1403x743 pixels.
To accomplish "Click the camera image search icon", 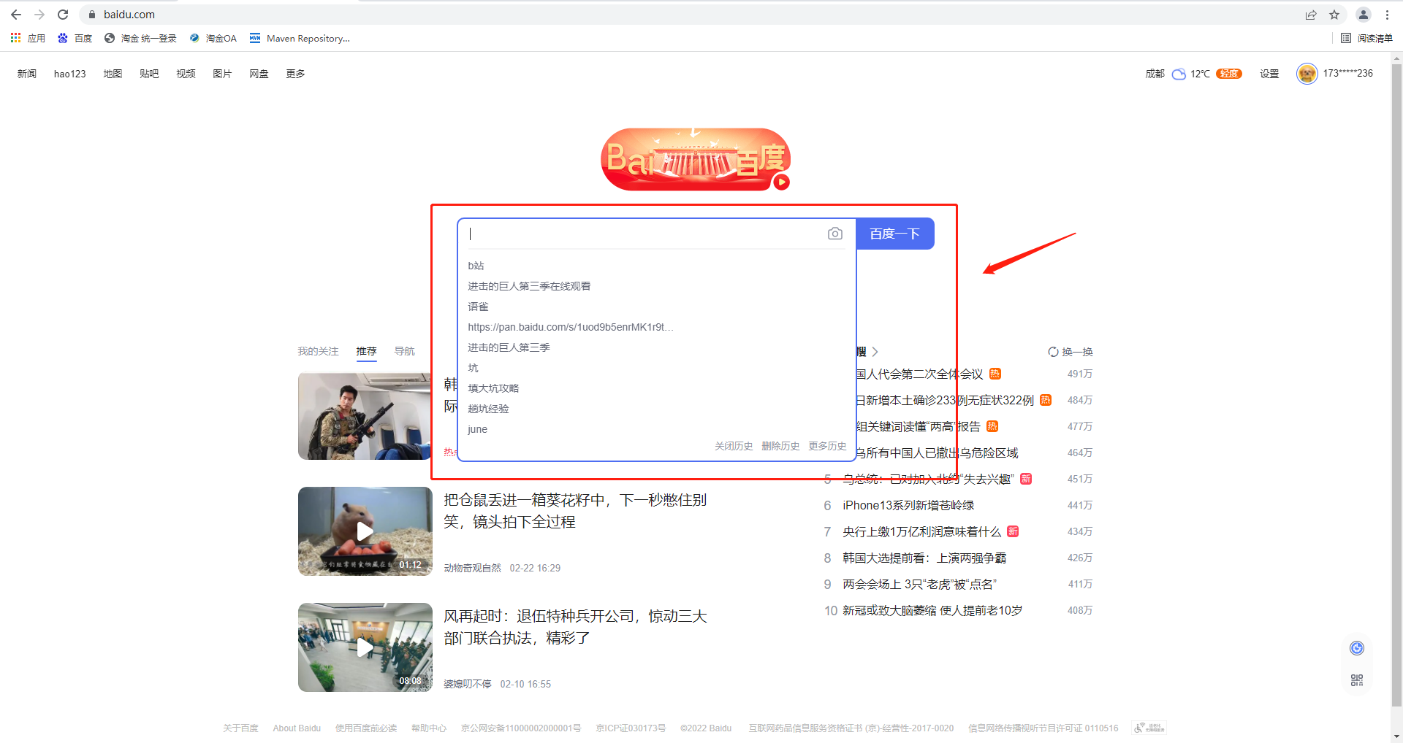I will click(x=835, y=234).
